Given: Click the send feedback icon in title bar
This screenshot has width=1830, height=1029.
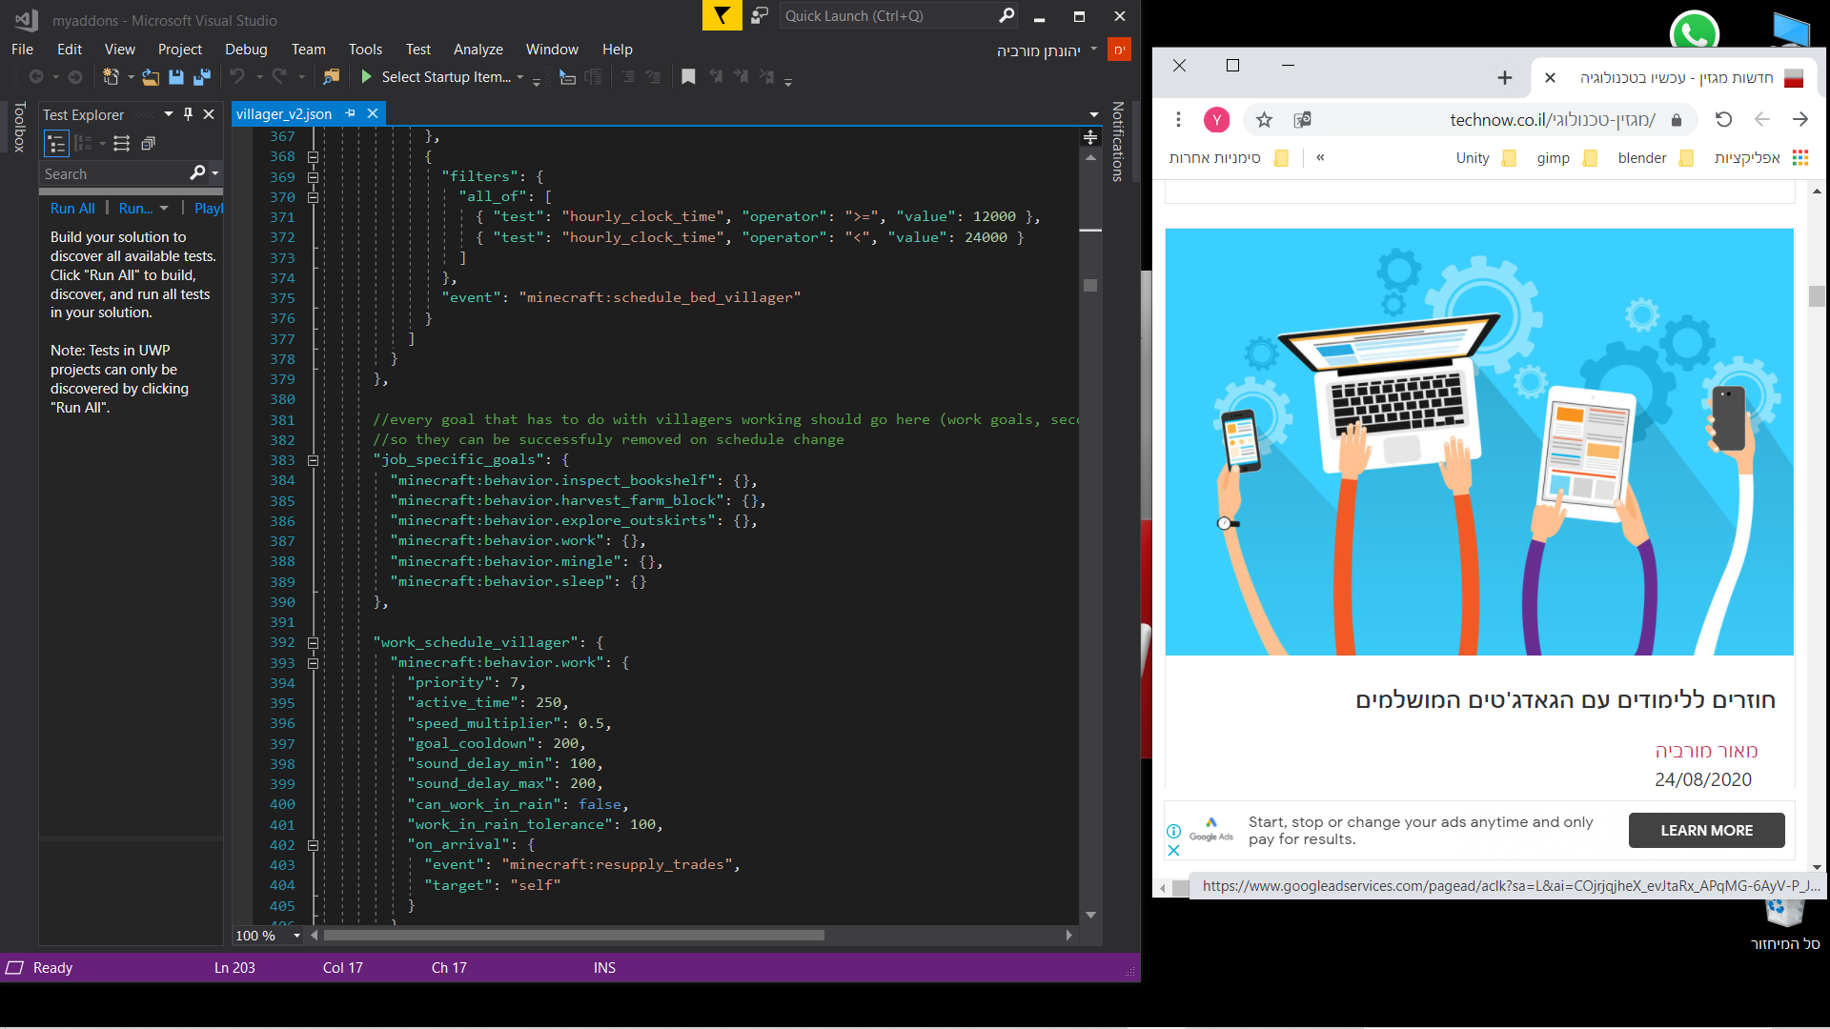Looking at the screenshot, I should click(x=760, y=15).
